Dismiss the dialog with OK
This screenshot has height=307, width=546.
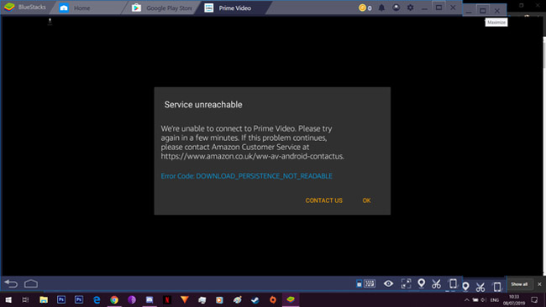[366, 200]
